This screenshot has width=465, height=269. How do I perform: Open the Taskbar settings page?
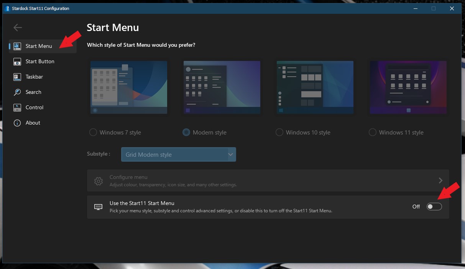[x=34, y=77]
